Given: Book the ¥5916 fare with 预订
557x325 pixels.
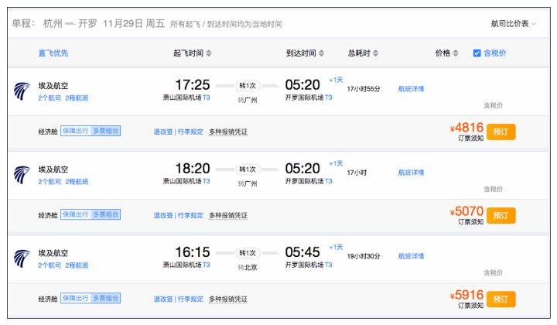Looking at the screenshot, I should [x=501, y=299].
